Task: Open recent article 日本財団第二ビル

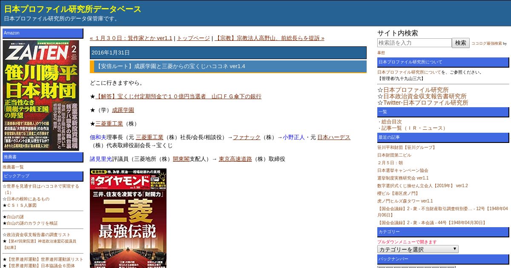Action: [x=394, y=155]
